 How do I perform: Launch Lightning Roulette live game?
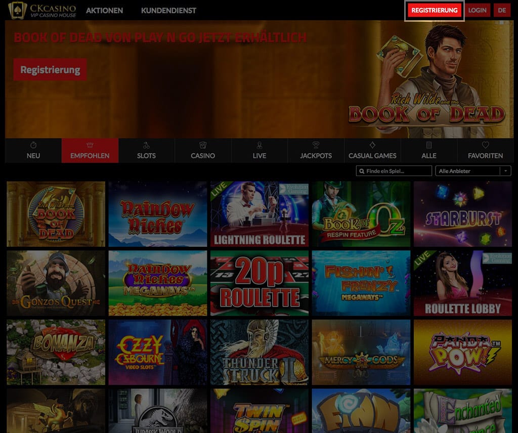point(260,214)
